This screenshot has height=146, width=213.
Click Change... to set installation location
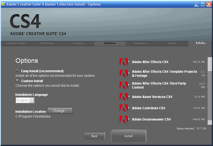click(x=60, y=111)
